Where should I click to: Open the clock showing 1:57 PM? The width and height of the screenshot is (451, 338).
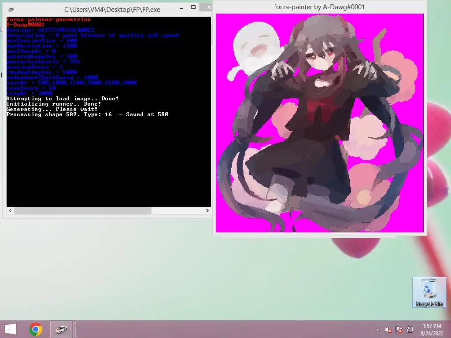[x=432, y=326]
